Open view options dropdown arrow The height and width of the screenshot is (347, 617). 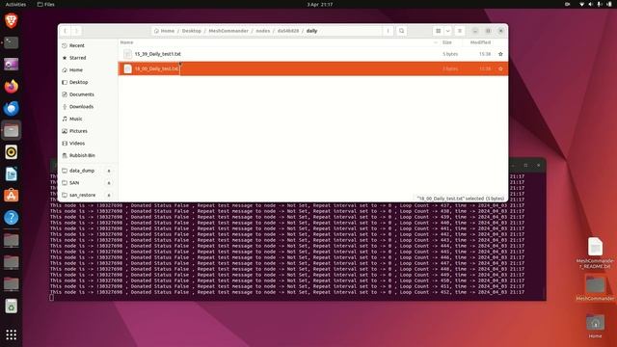click(x=447, y=31)
